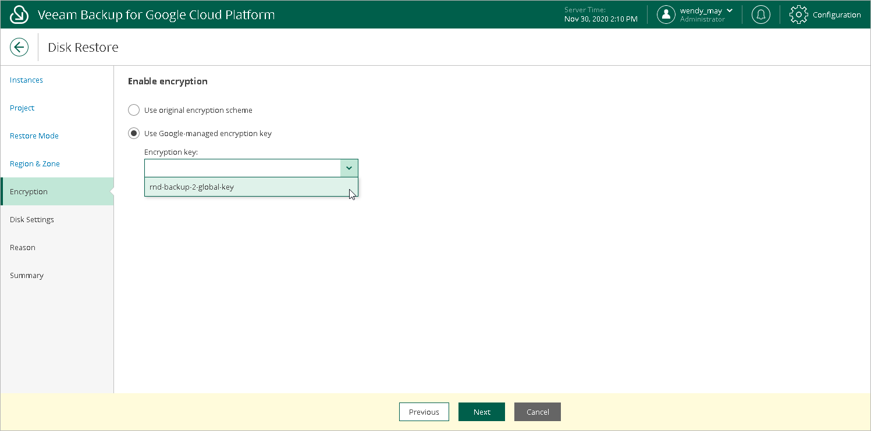Click the Configuration label

(837, 15)
